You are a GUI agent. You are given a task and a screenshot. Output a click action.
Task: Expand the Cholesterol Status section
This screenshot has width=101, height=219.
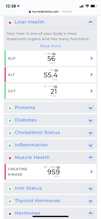[x=91, y=132]
